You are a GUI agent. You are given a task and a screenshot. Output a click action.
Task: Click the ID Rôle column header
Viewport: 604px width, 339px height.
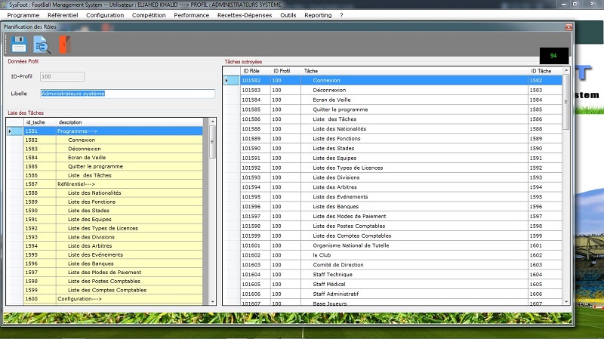tap(255, 71)
